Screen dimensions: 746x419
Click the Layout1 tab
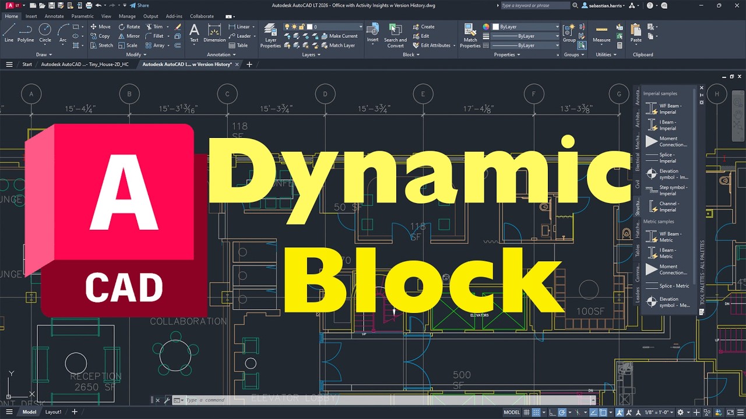tap(54, 412)
